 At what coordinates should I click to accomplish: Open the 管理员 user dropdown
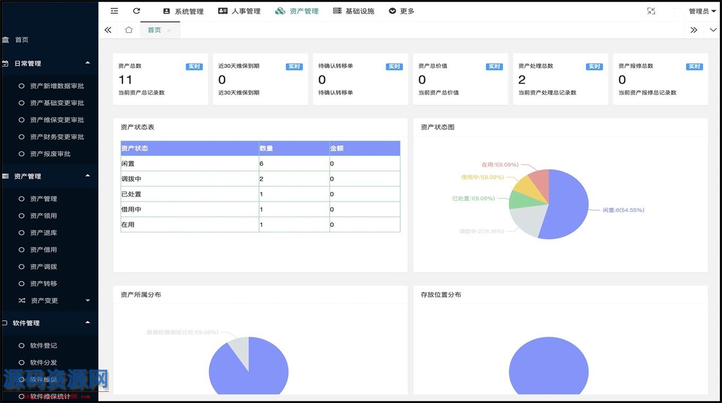(702, 11)
